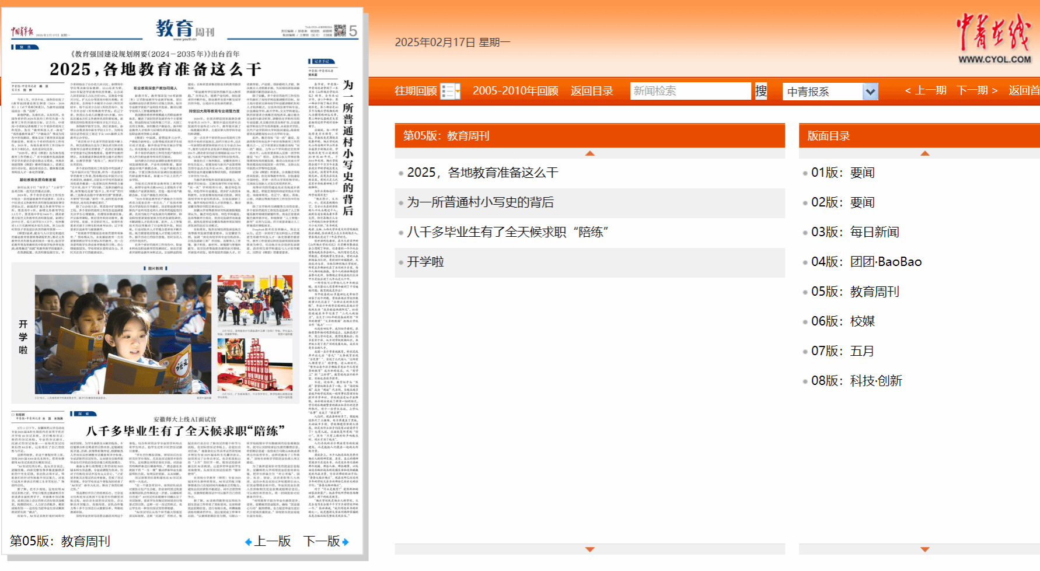Select 06版：校媒 in the page directory
Viewport: 1040px width, 571px height.
(843, 321)
